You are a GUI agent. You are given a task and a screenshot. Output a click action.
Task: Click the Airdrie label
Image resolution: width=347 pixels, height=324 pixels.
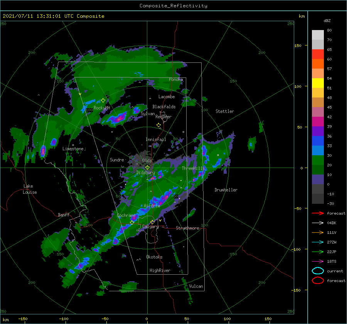[152, 206]
